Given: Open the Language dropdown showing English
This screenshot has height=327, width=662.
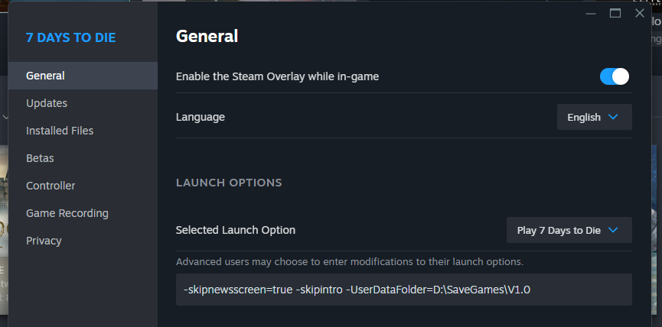Looking at the screenshot, I should pos(595,117).
